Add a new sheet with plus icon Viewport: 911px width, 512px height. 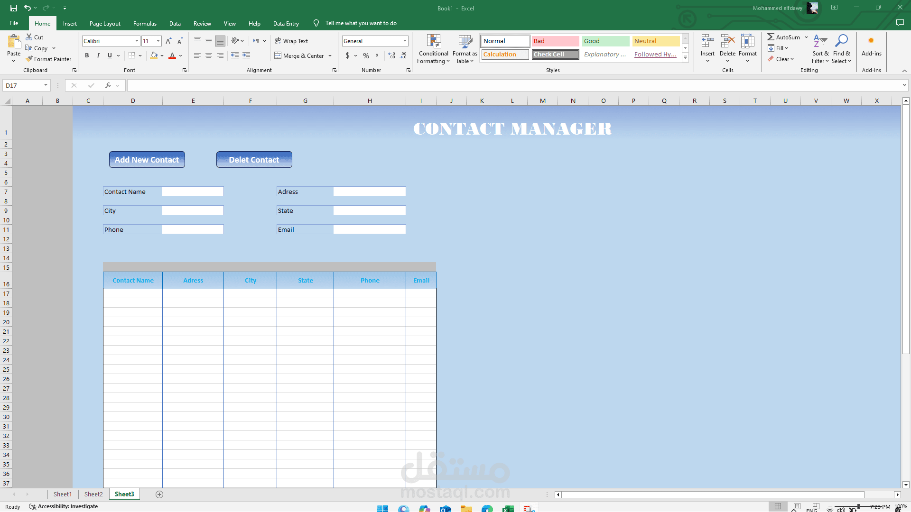pos(159,494)
